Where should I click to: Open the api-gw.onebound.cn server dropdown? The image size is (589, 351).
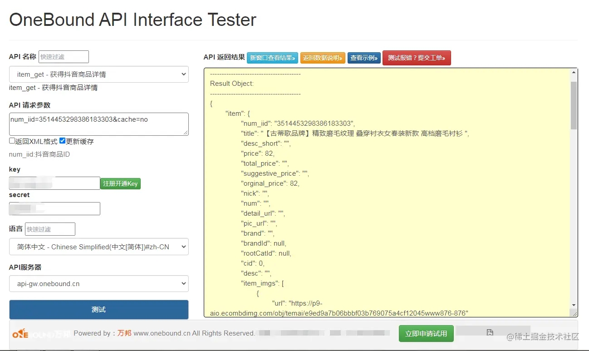(98, 284)
